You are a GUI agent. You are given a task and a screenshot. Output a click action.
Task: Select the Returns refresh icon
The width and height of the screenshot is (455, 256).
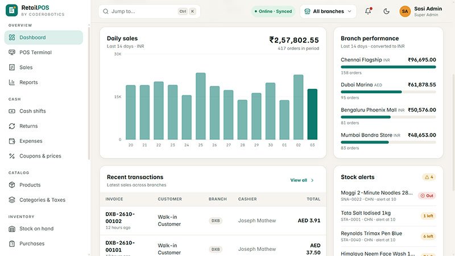click(x=12, y=126)
